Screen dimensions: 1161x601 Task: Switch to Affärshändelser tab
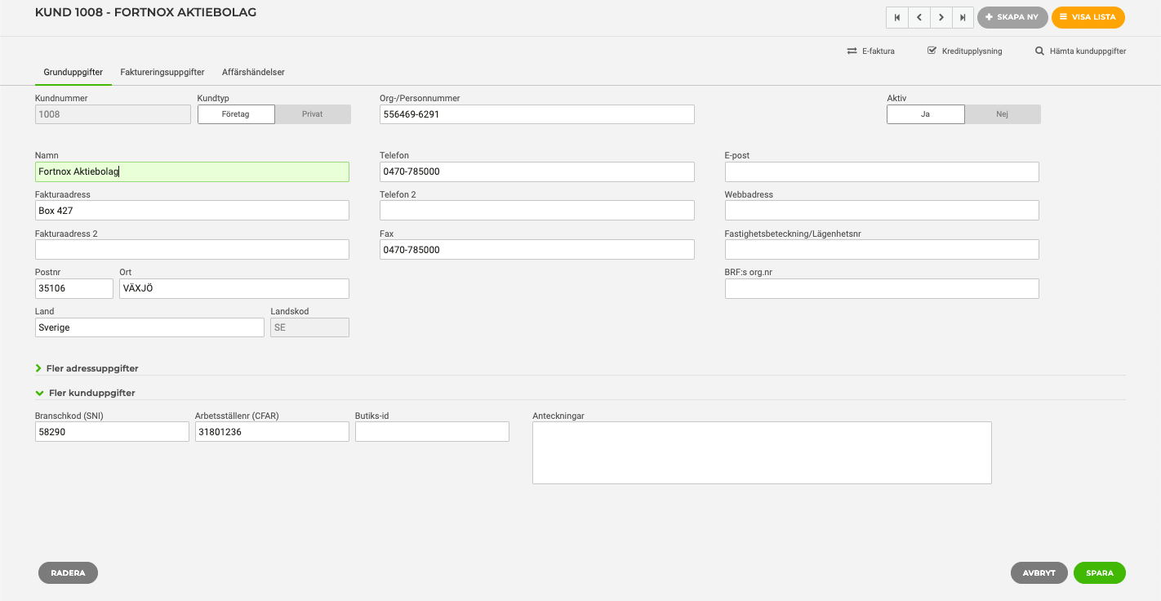(253, 72)
